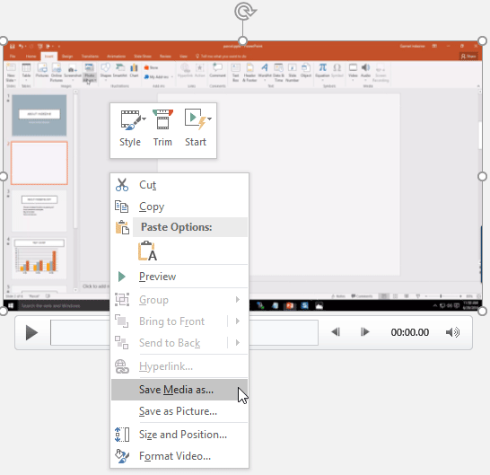The width and height of the screenshot is (490, 475).
Task: Click the video seek progress bar
Action: (184, 332)
